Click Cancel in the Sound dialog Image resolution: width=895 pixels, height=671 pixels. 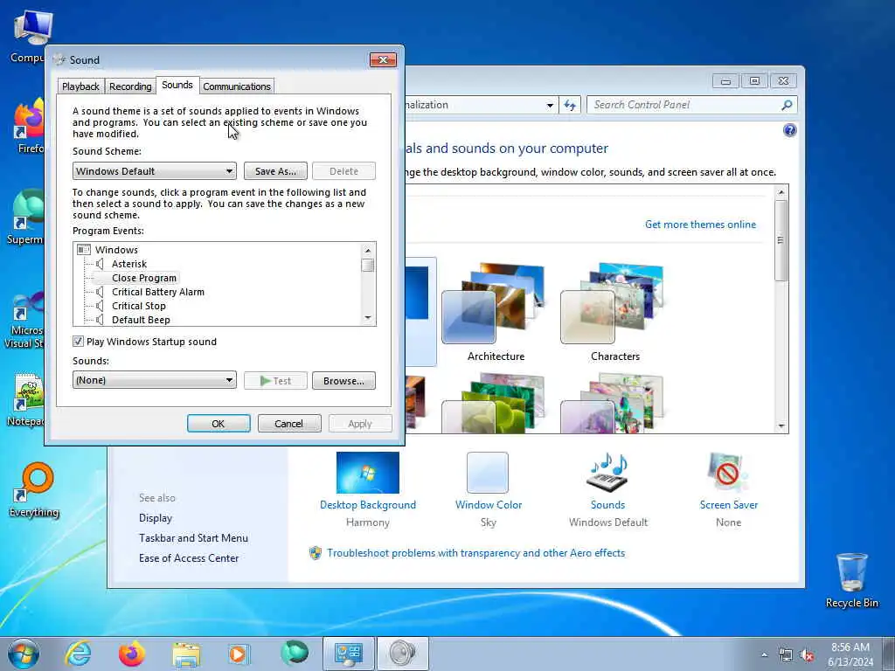288,424
